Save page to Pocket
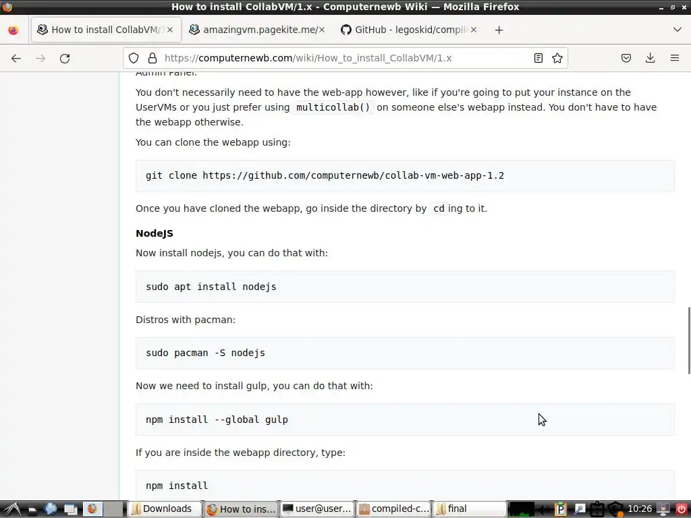Viewport: 691px width, 518px height. 626,58
